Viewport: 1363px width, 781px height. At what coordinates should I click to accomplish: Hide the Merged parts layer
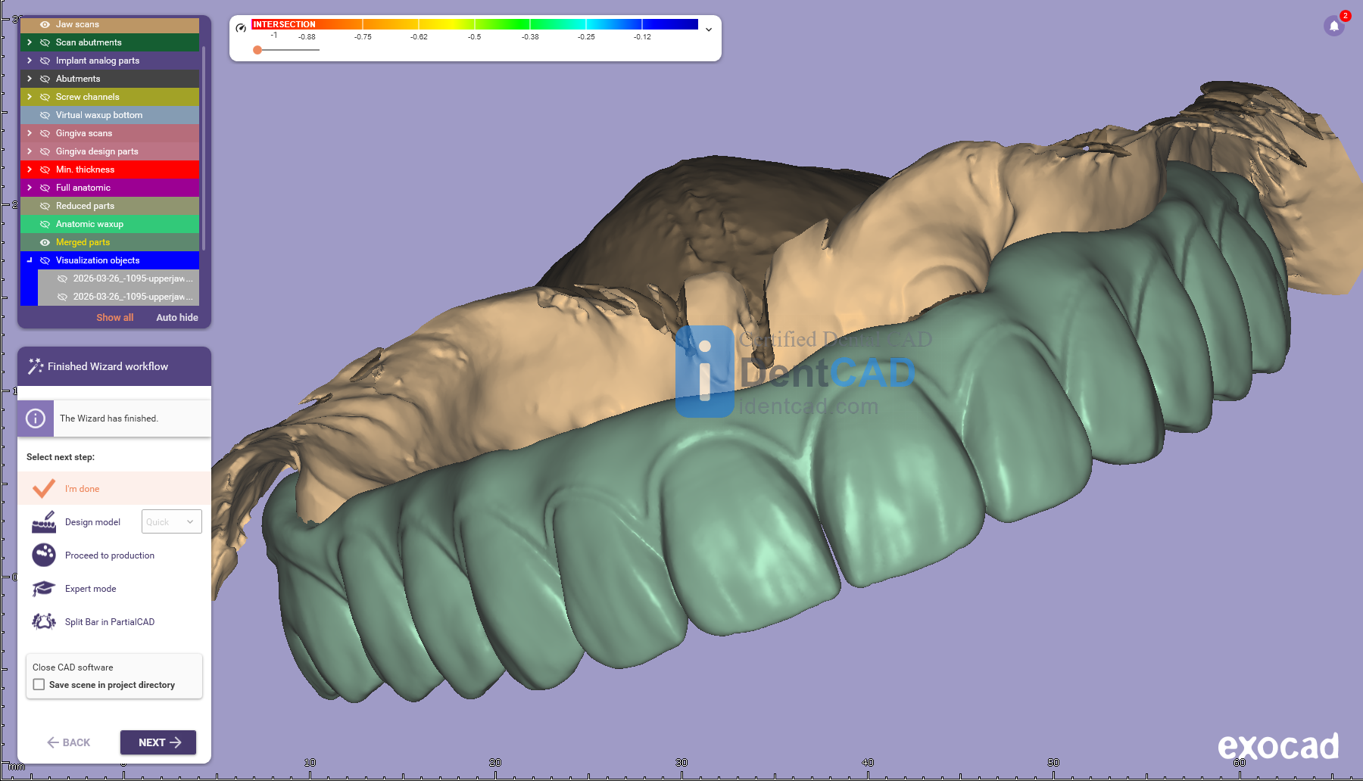coord(45,242)
